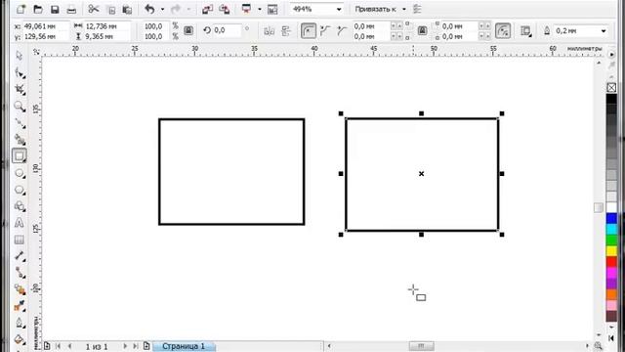Image resolution: width=625 pixels, height=352 pixels.
Task: Open the zoom level 494% dropdown
Action: click(x=339, y=9)
